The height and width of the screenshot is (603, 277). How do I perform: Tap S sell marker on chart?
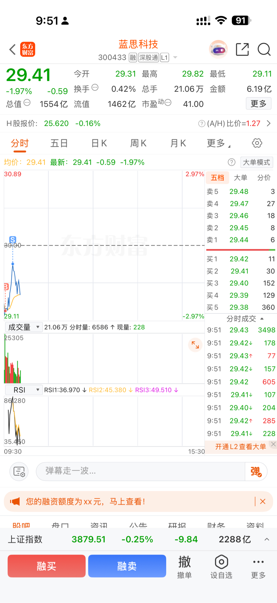[x=13, y=240]
